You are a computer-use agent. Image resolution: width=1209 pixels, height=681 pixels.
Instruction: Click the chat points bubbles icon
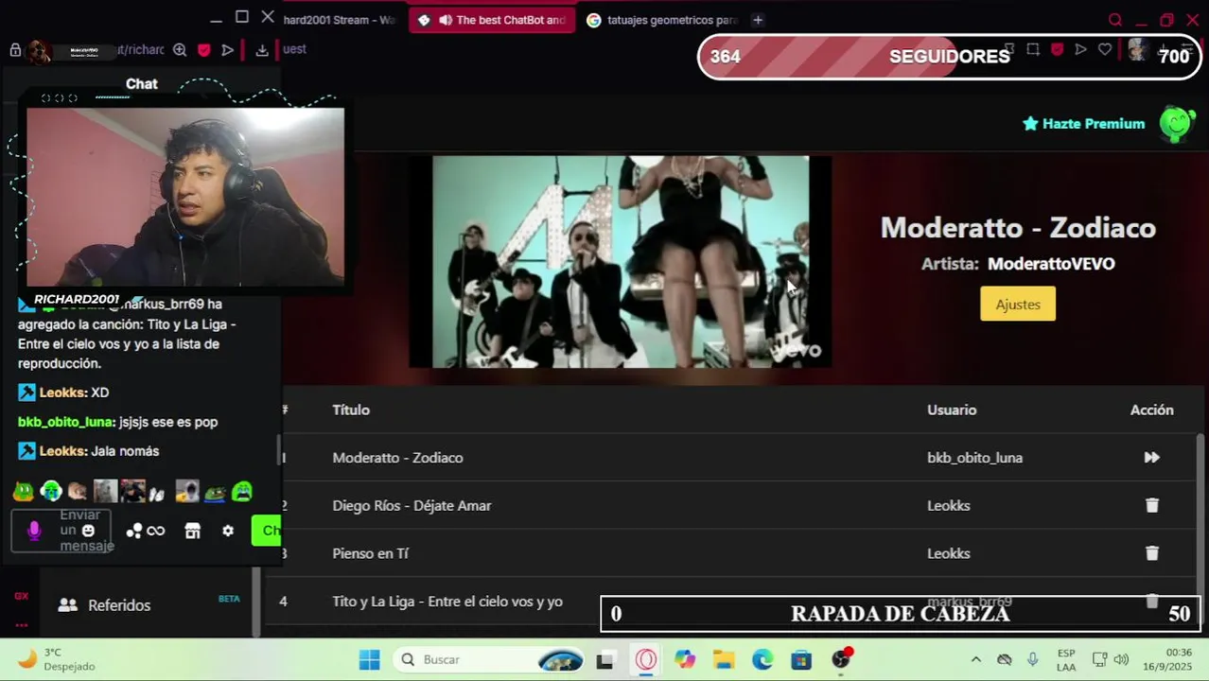[x=134, y=531]
